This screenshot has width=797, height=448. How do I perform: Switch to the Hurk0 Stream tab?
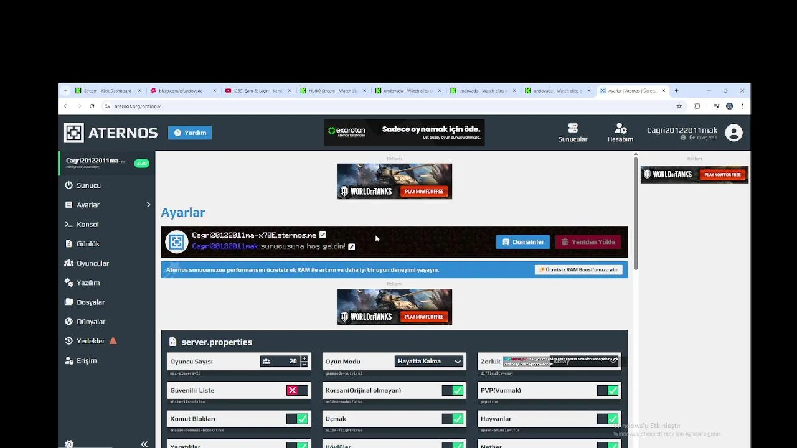333,91
